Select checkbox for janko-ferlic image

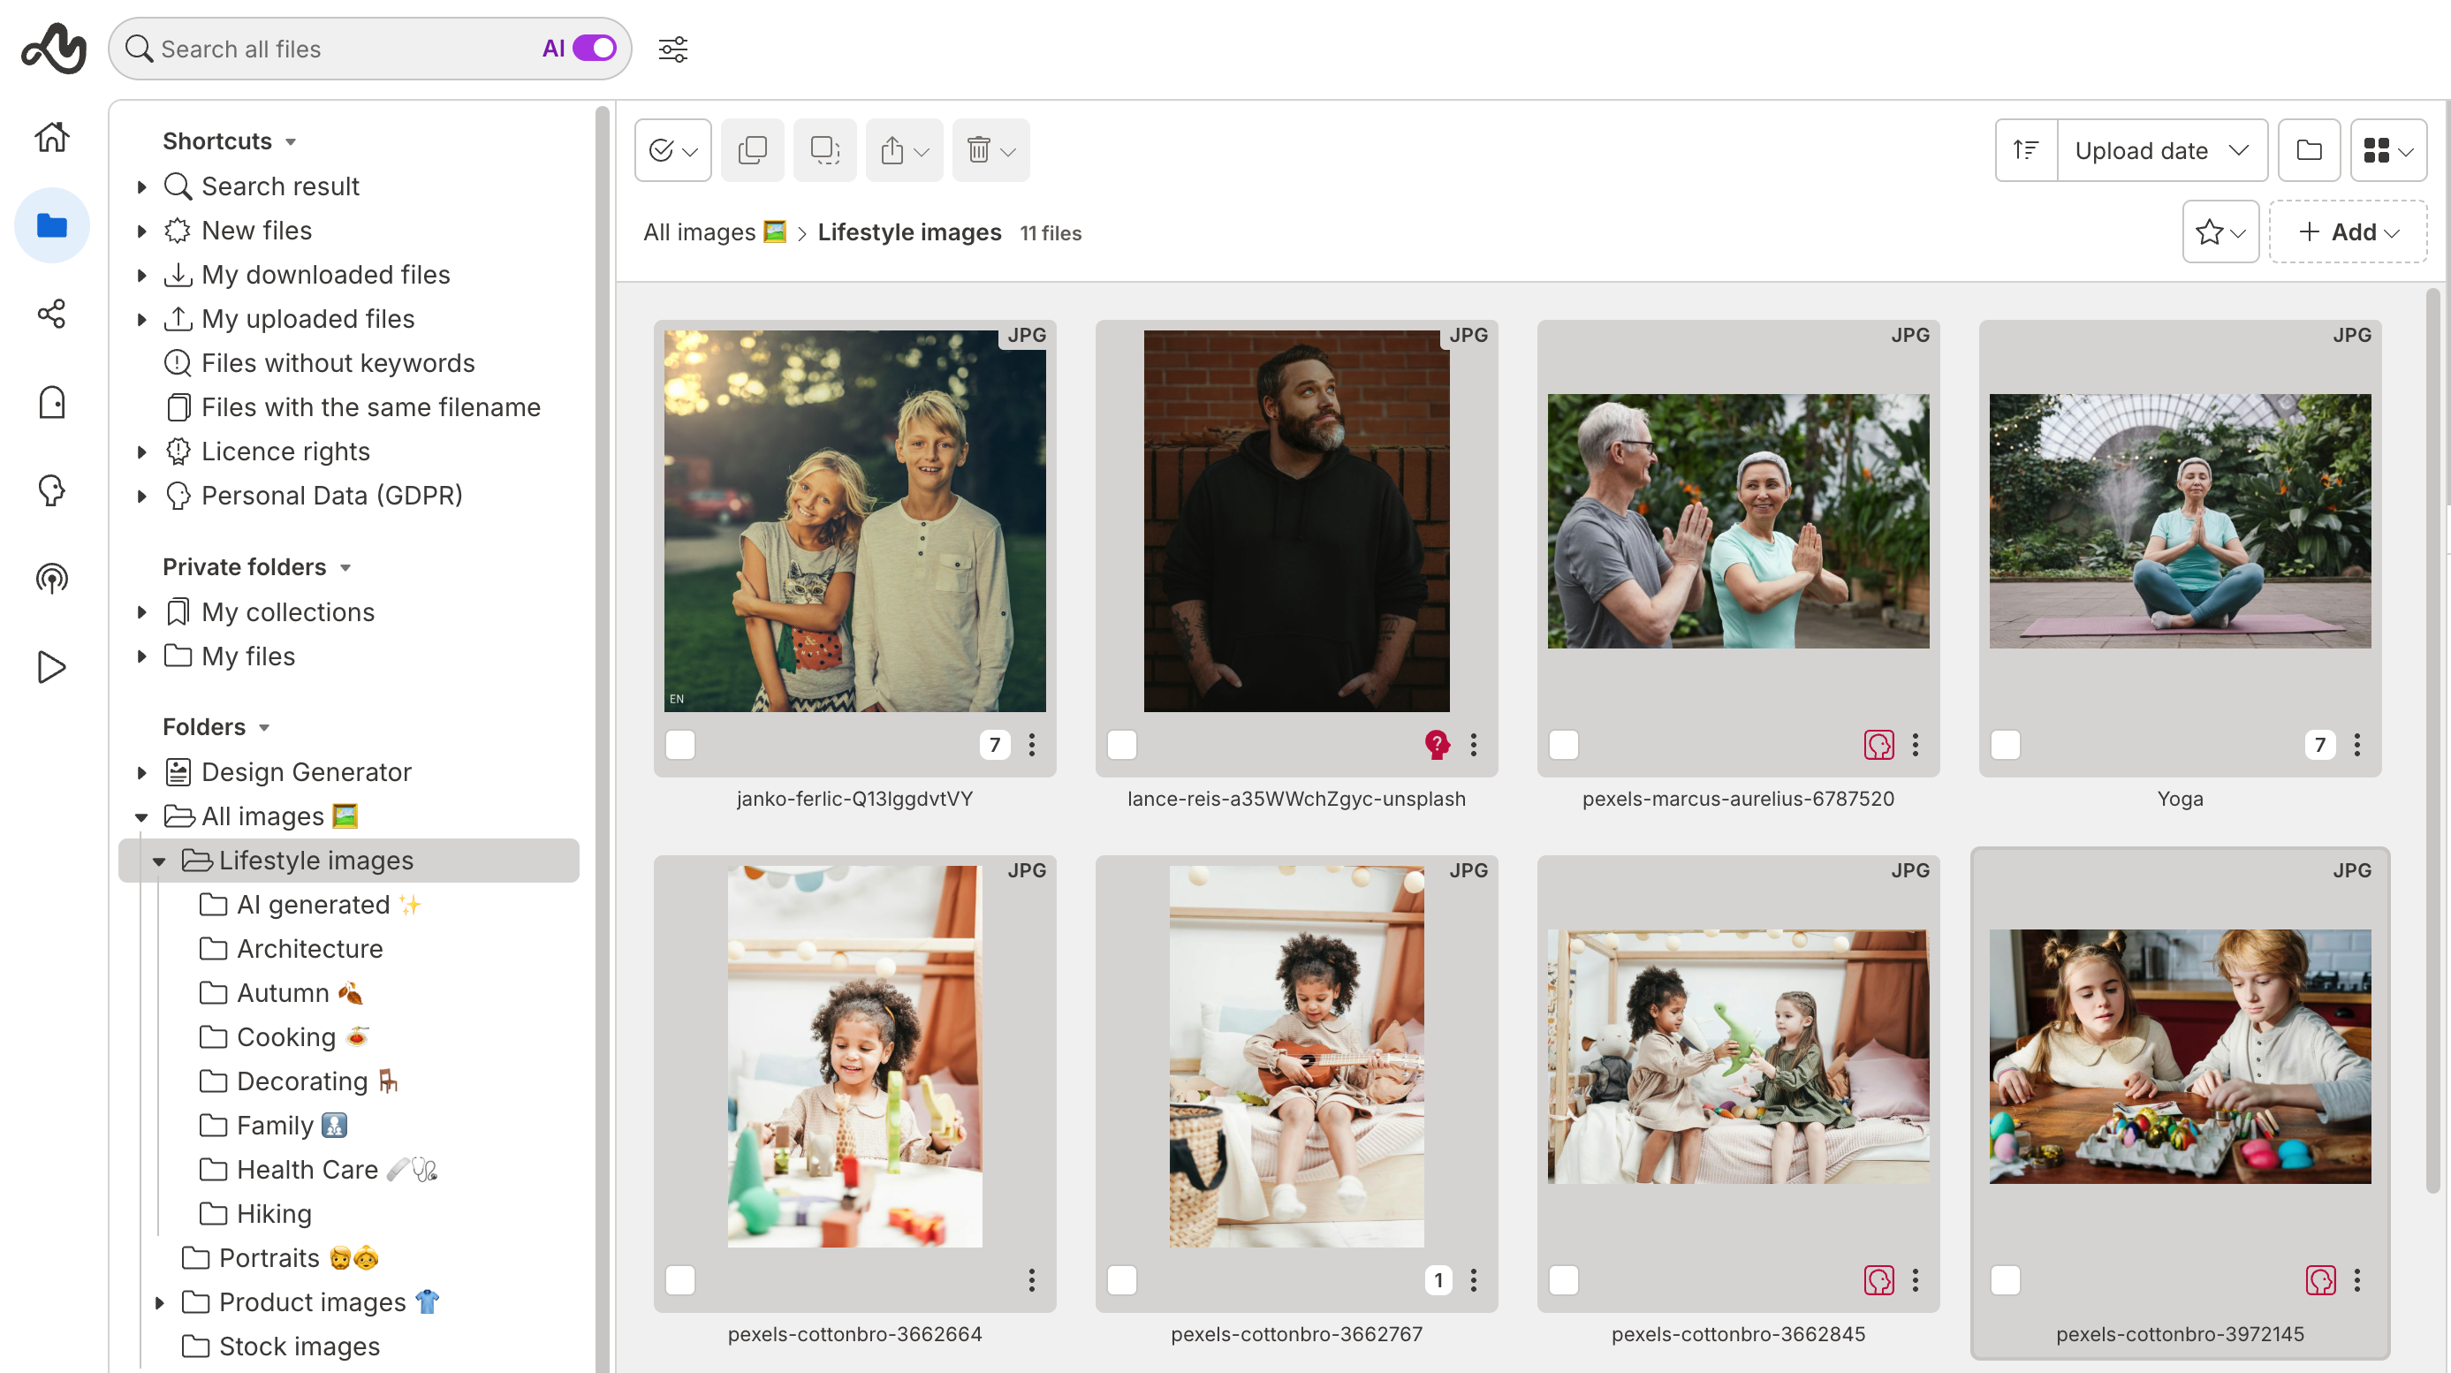[x=680, y=744]
